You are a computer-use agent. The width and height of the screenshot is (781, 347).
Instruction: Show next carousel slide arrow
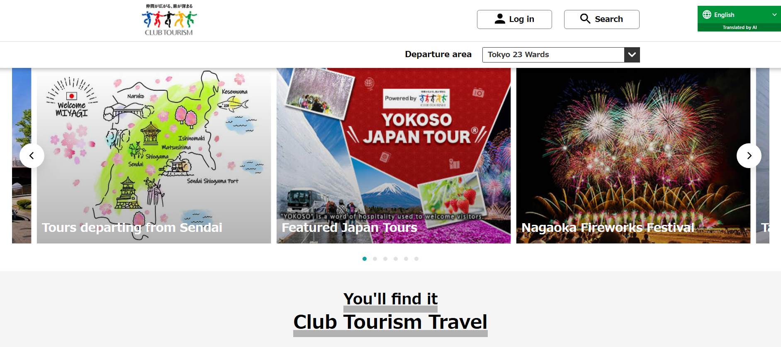click(749, 156)
